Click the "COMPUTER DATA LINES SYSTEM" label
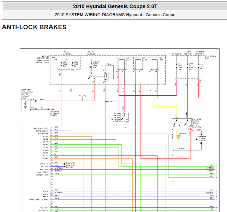 [x=71, y=165]
